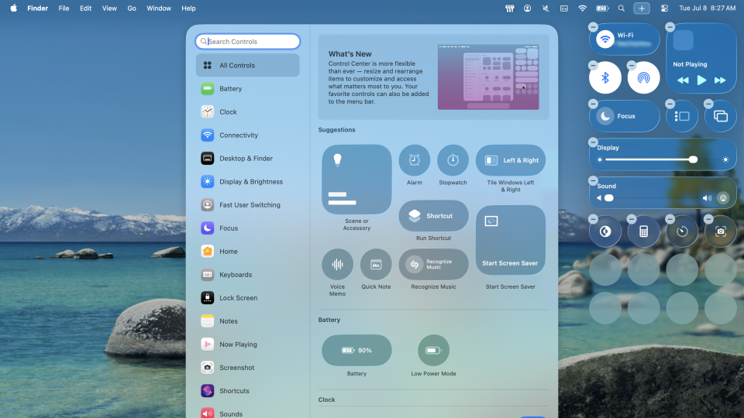Add the Quick Note control
Screen dimensions: 744x418
tap(376, 264)
